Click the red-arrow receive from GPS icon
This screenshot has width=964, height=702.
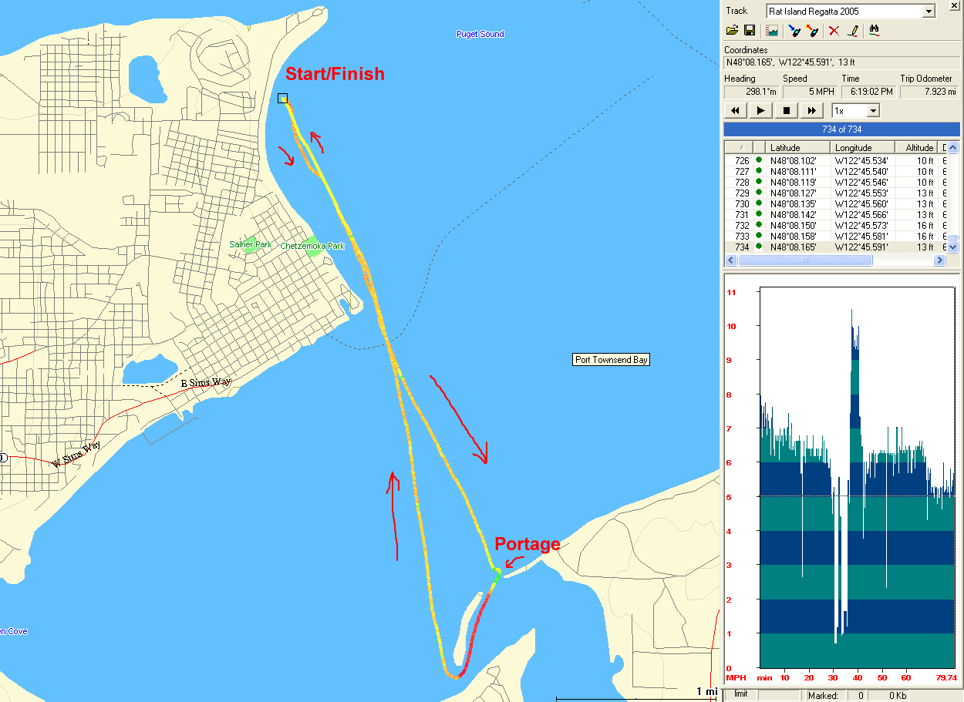(x=811, y=31)
